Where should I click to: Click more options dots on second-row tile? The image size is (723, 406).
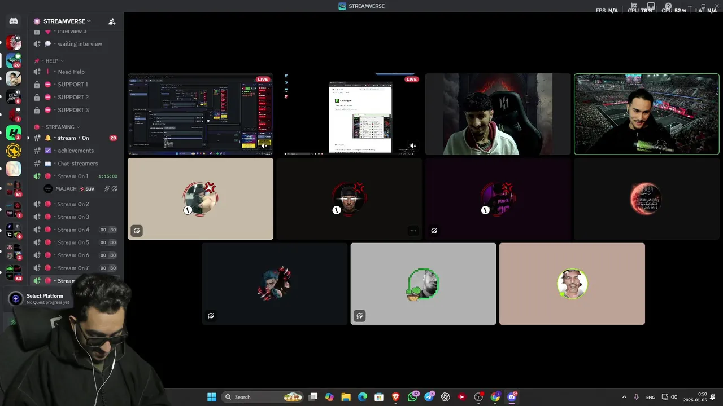413,231
